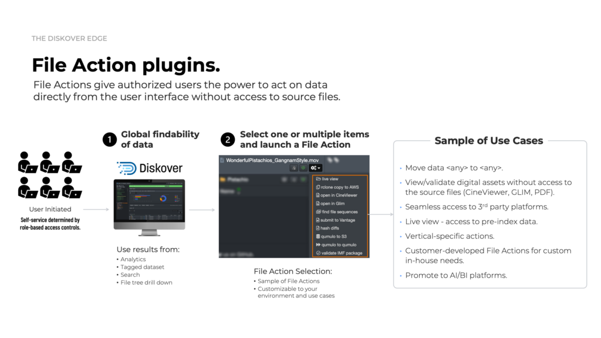
Task: Click 'THE DISKOVER EDGE' header text
Action: tap(69, 38)
